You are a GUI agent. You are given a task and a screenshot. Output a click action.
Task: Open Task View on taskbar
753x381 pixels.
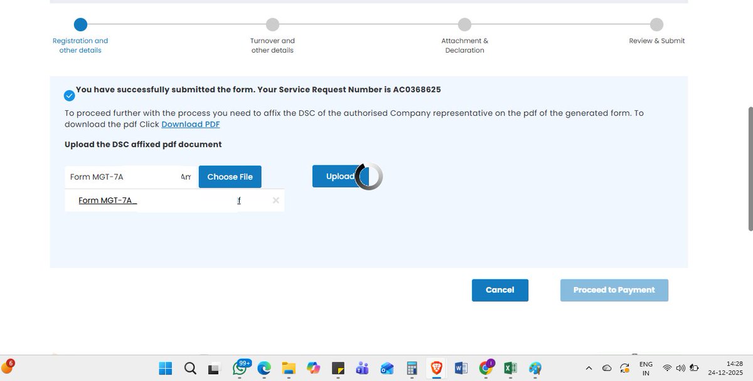[x=215, y=368]
